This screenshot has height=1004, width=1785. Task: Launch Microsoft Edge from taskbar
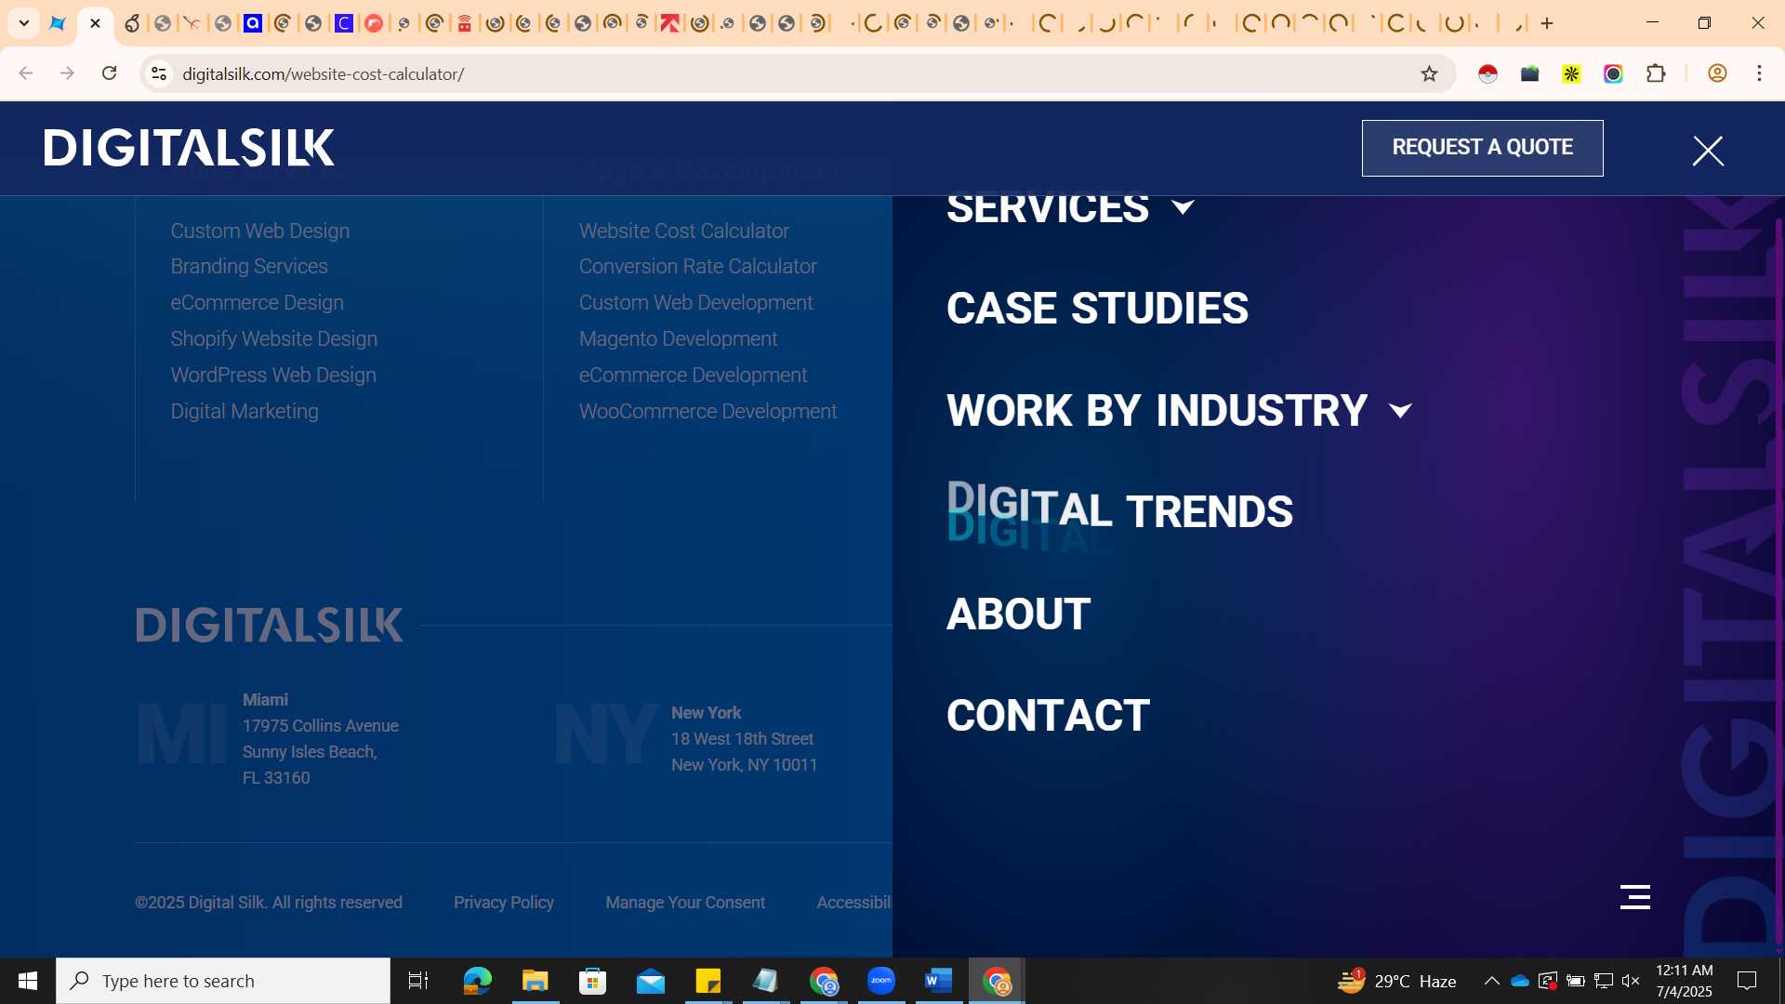(x=477, y=981)
